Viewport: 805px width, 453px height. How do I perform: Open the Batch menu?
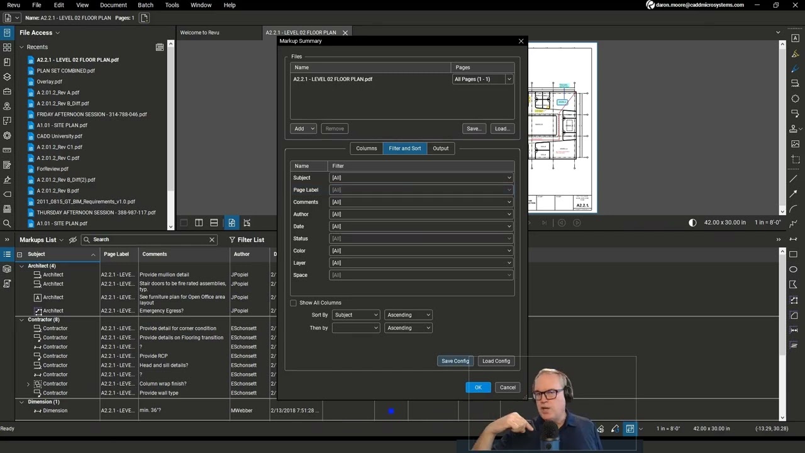[x=145, y=5]
